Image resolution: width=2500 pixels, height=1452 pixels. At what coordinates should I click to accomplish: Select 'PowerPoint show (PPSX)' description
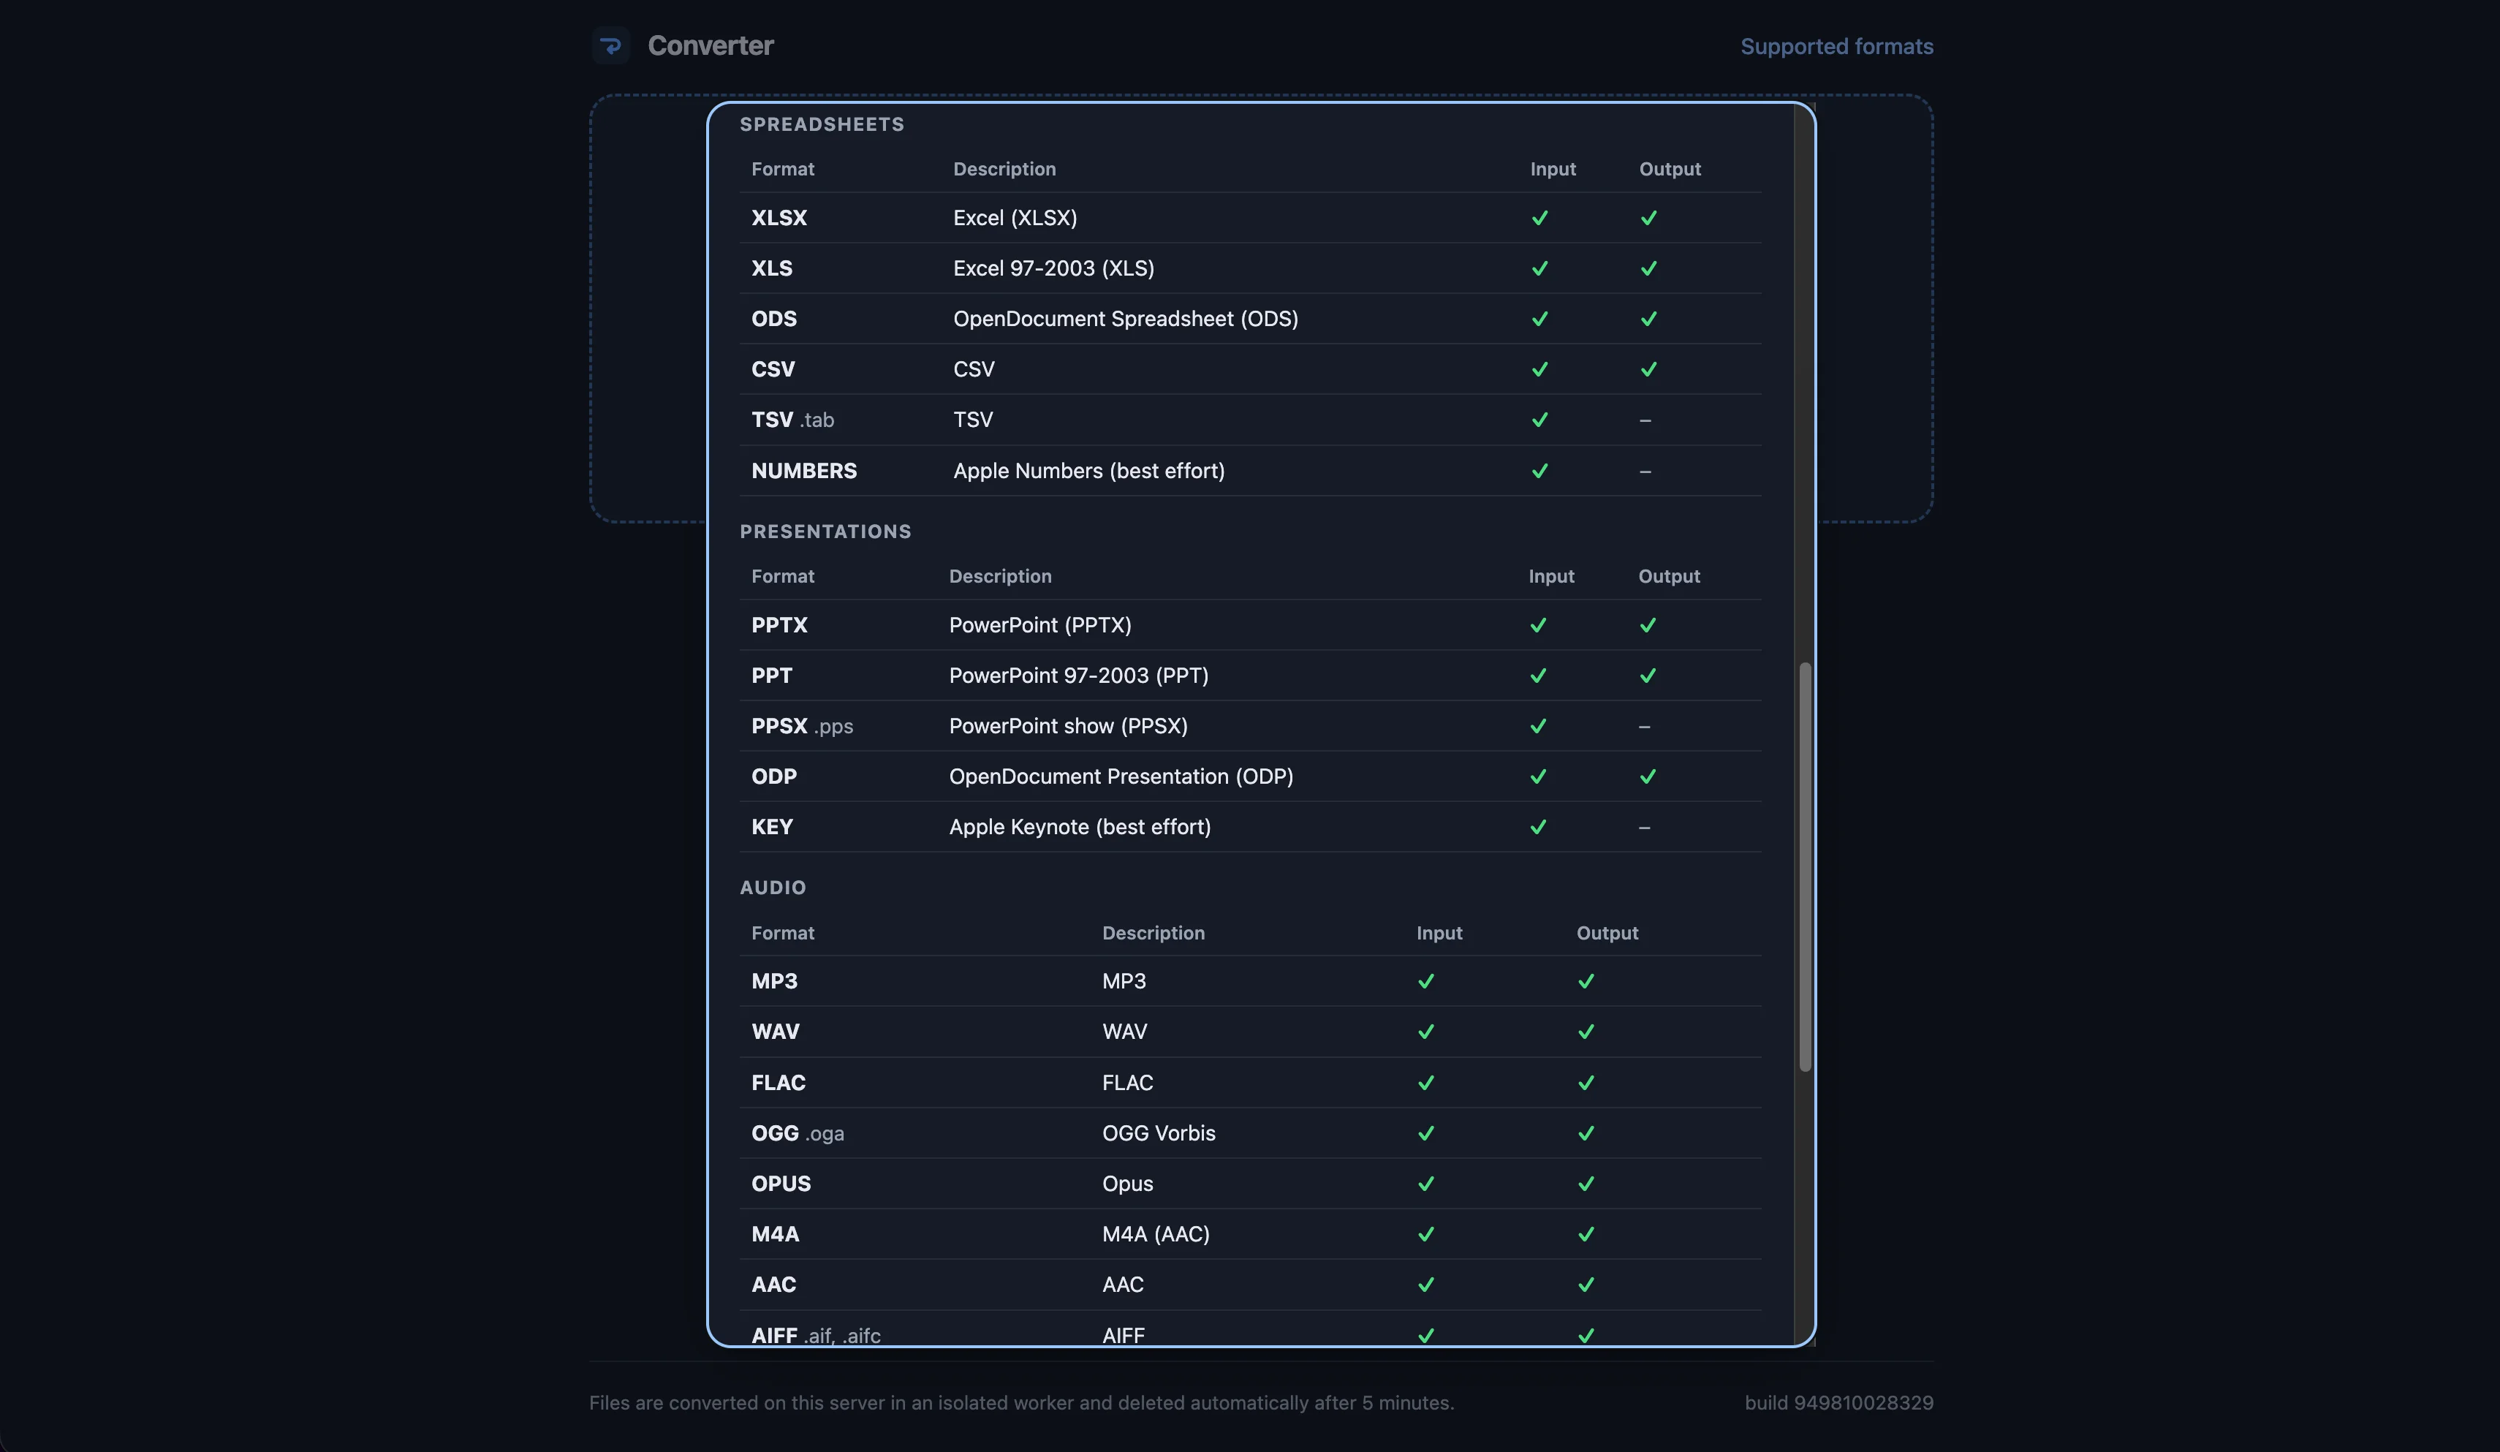click(x=1069, y=727)
